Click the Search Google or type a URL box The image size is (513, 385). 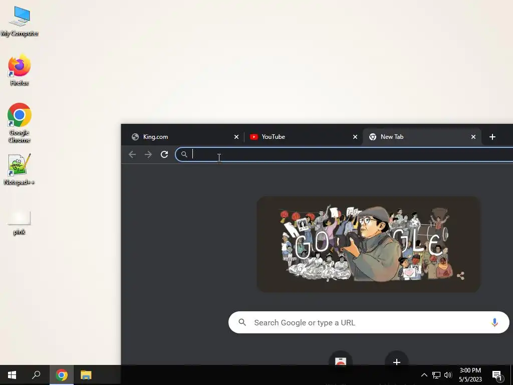click(x=369, y=322)
